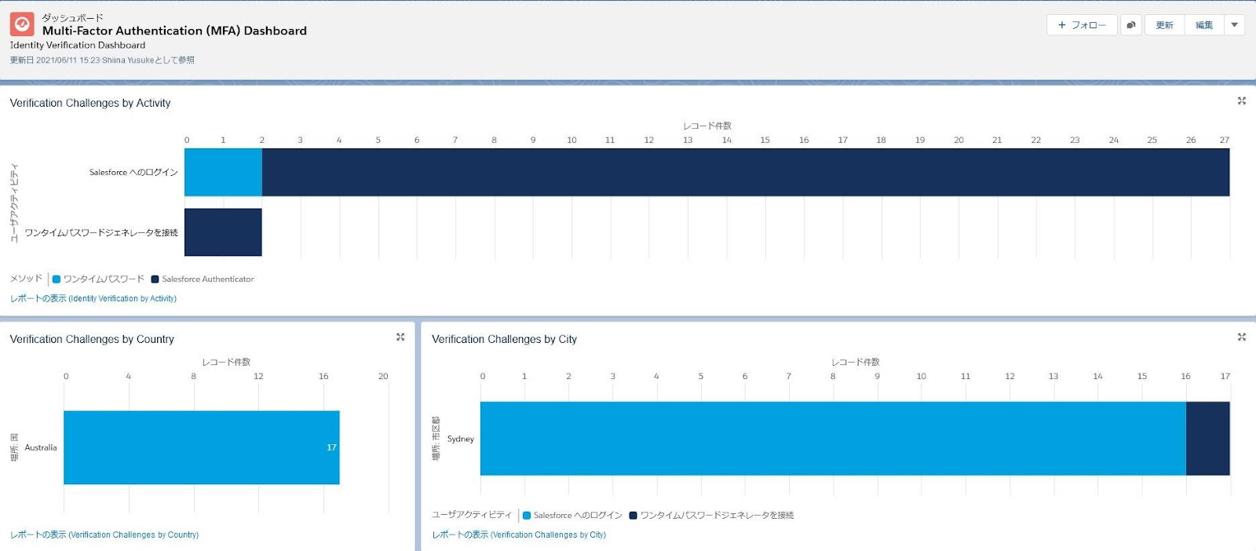Viewport: 1256px width, 551px height.
Task: Click the dark segment of Salesforce へのログイン bar
Action: 746,172
